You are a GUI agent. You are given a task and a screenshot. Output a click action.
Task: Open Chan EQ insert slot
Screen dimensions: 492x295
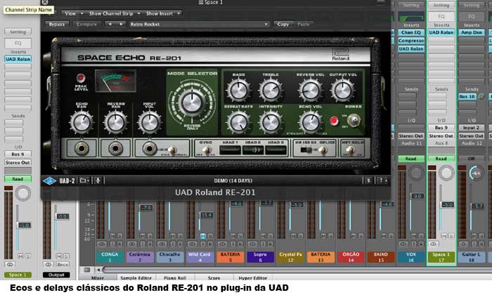(411, 32)
